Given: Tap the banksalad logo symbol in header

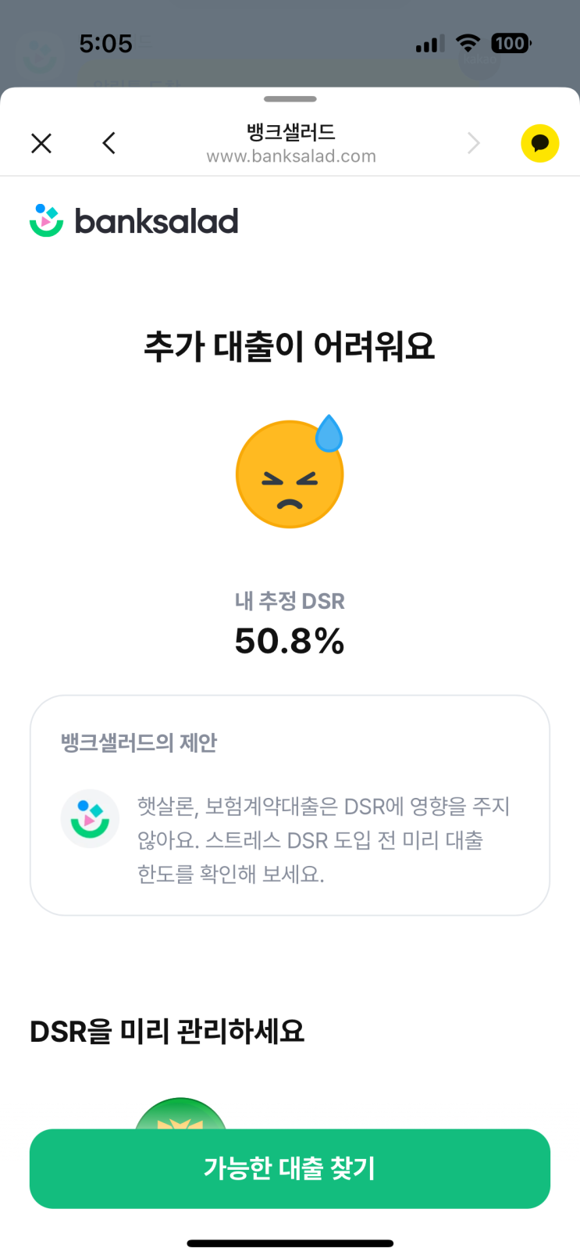Looking at the screenshot, I should tap(46, 221).
